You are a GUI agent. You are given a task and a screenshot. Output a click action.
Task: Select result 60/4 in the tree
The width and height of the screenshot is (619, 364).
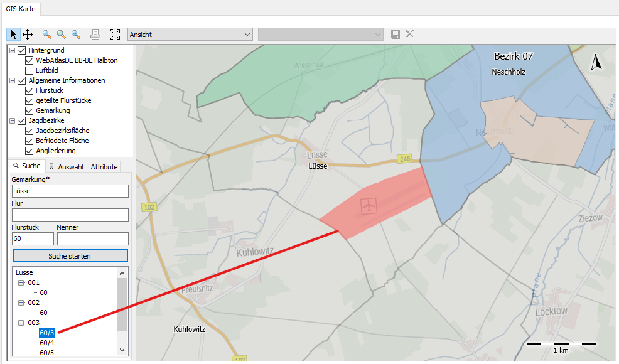pos(47,343)
